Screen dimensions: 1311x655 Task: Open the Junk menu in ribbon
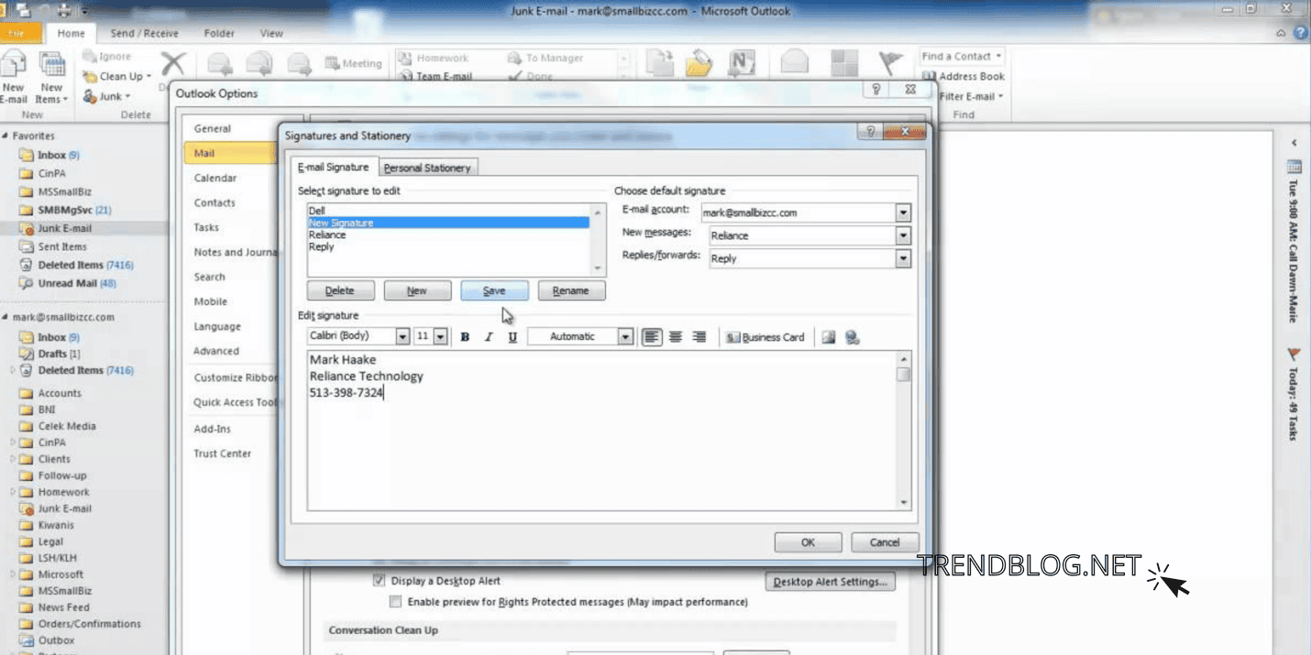(107, 96)
